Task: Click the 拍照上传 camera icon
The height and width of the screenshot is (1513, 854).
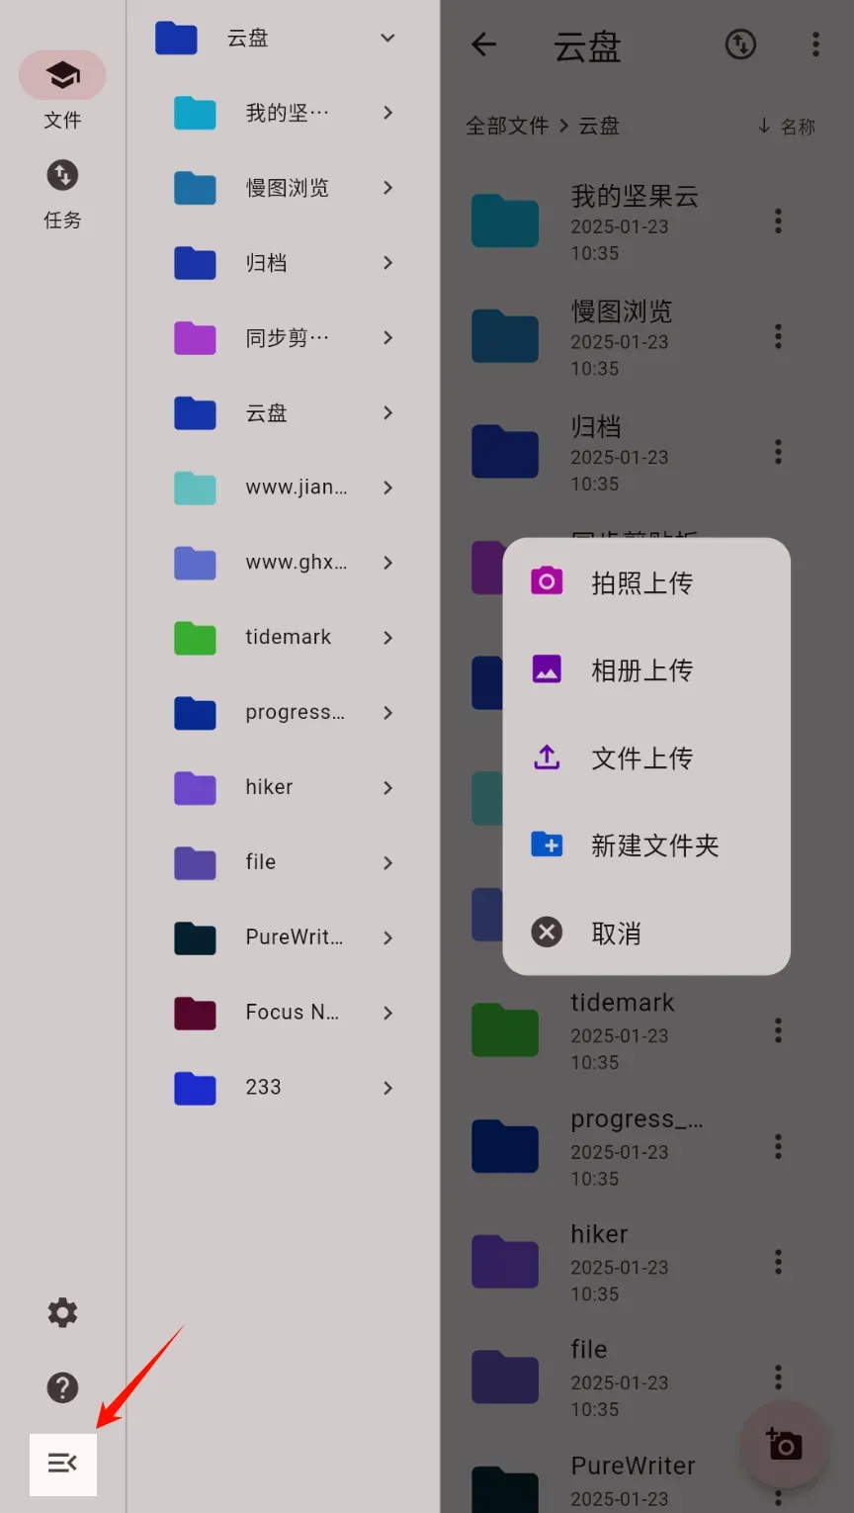Action: (x=547, y=581)
